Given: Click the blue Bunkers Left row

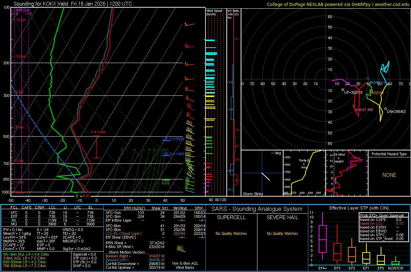Looking at the screenshot, I should (135, 260).
